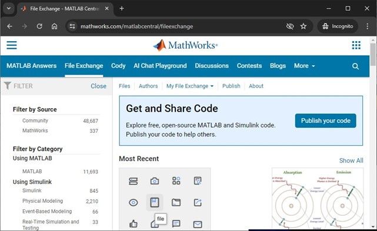The height and width of the screenshot is (231, 377).
Task: Click the browser home icon
Action: click(55, 26)
